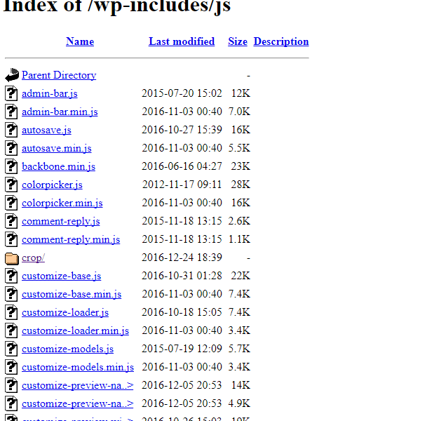Open the customize-loader.min.js file link
The image size is (441, 421).
[x=75, y=330]
